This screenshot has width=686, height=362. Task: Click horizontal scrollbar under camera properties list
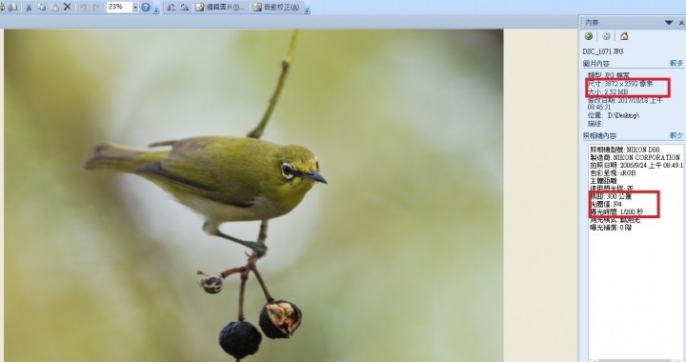pyautogui.click(x=635, y=360)
